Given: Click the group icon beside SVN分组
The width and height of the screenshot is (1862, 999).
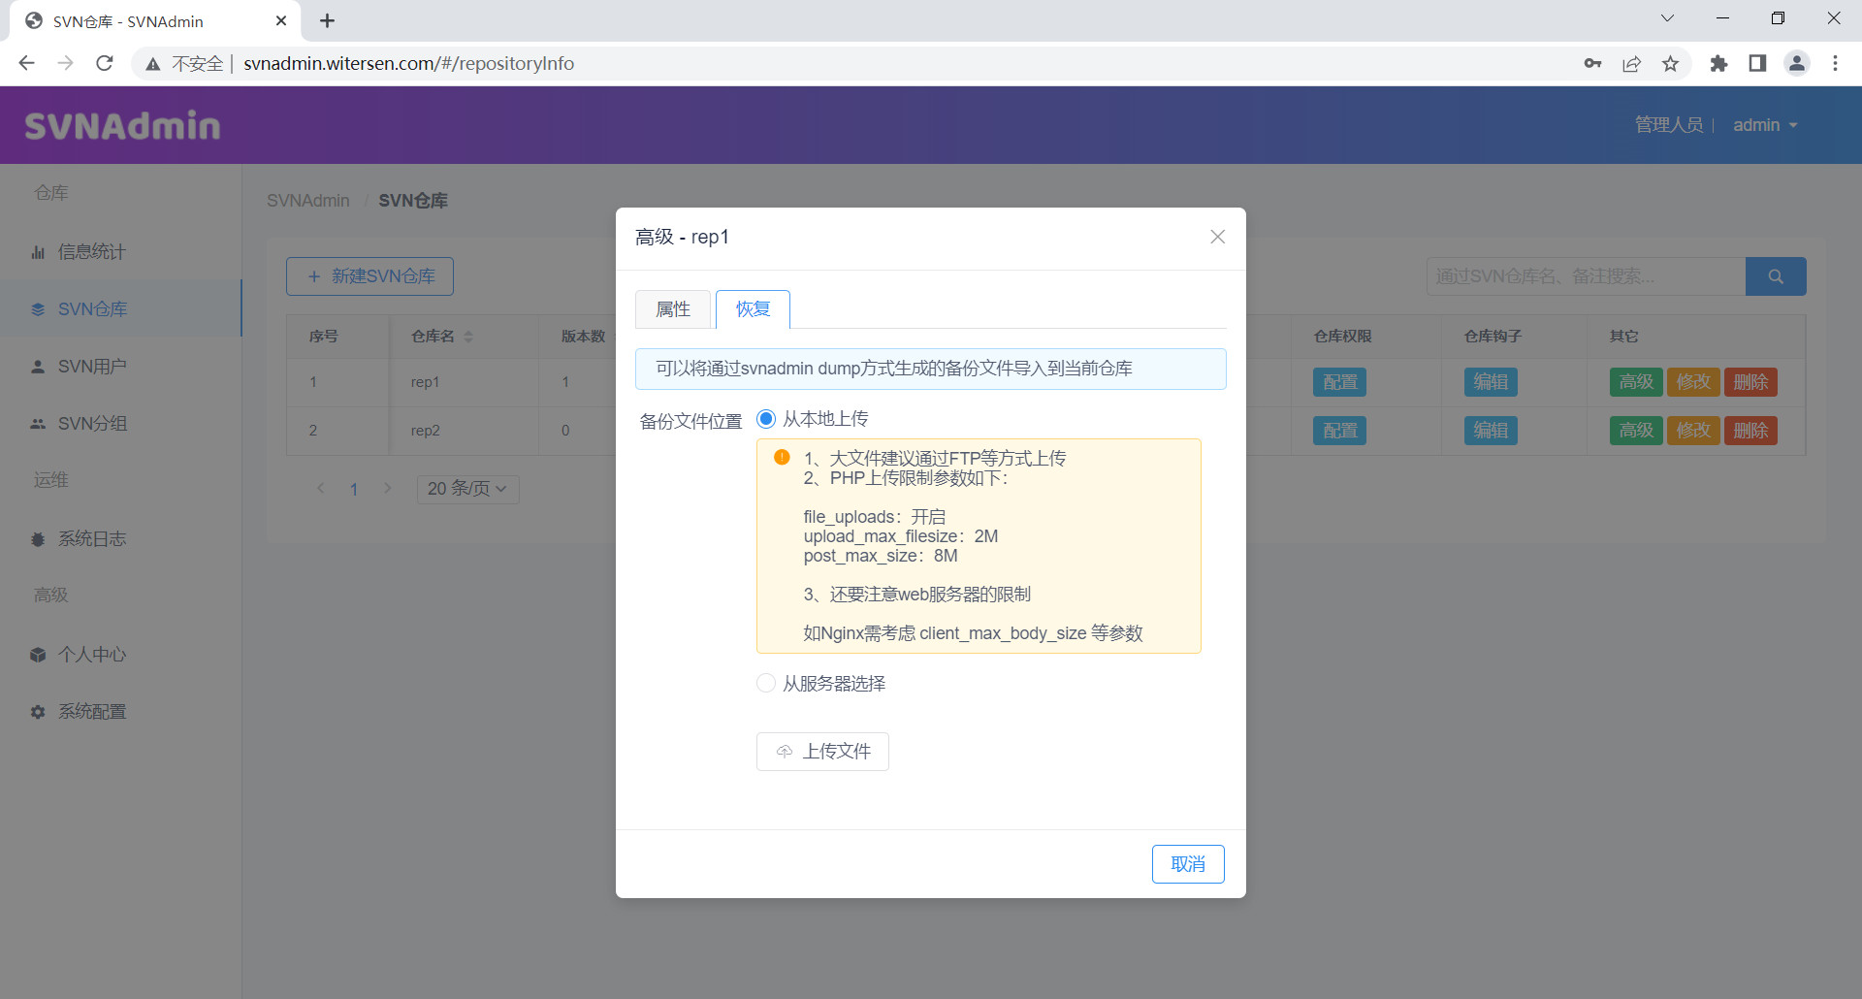Looking at the screenshot, I should [38, 424].
